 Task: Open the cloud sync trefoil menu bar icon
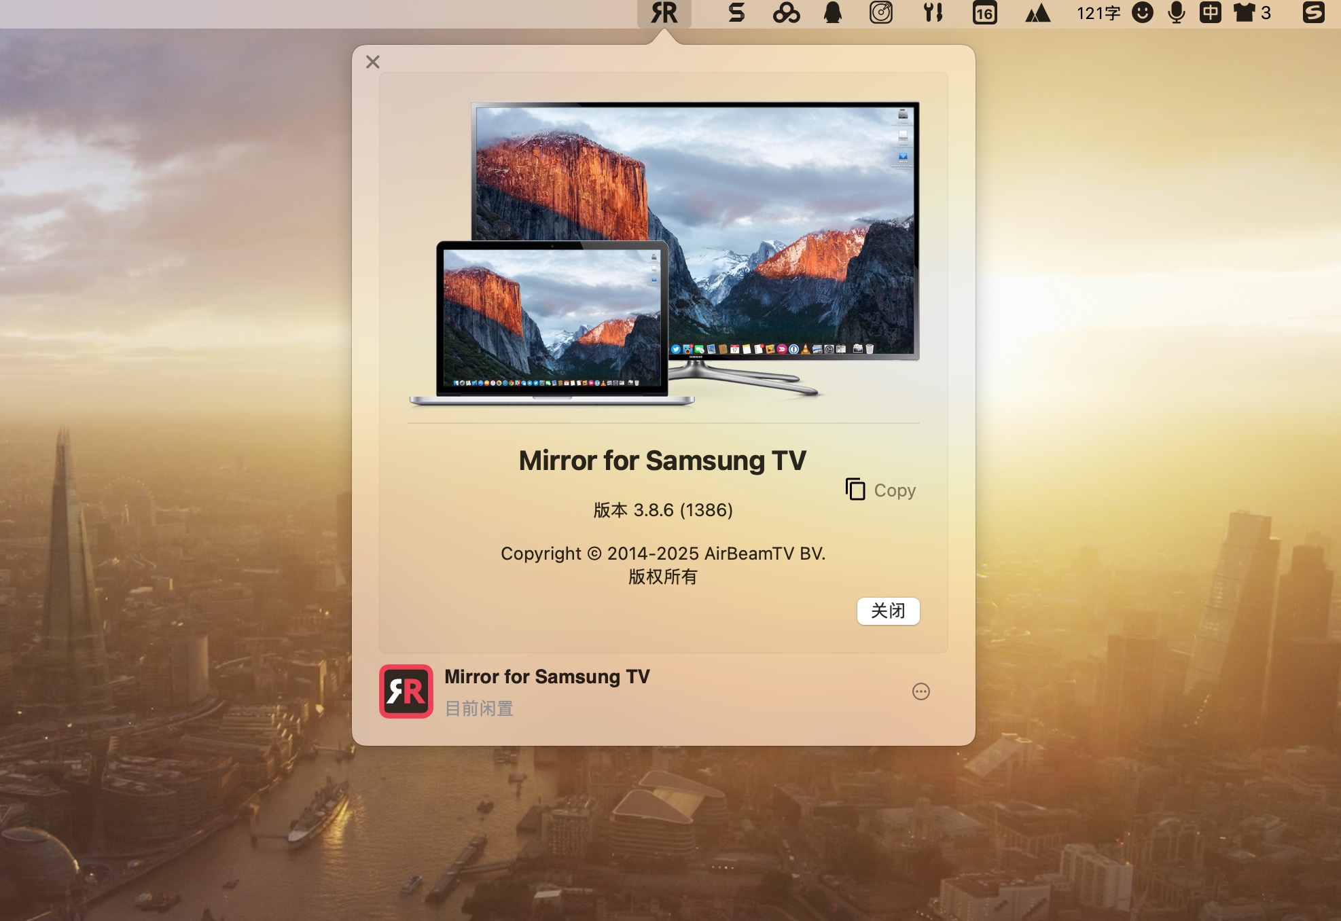click(x=786, y=13)
